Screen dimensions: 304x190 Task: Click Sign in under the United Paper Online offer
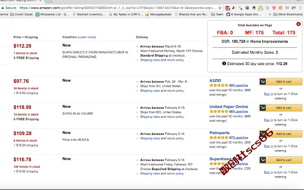coord(268,120)
